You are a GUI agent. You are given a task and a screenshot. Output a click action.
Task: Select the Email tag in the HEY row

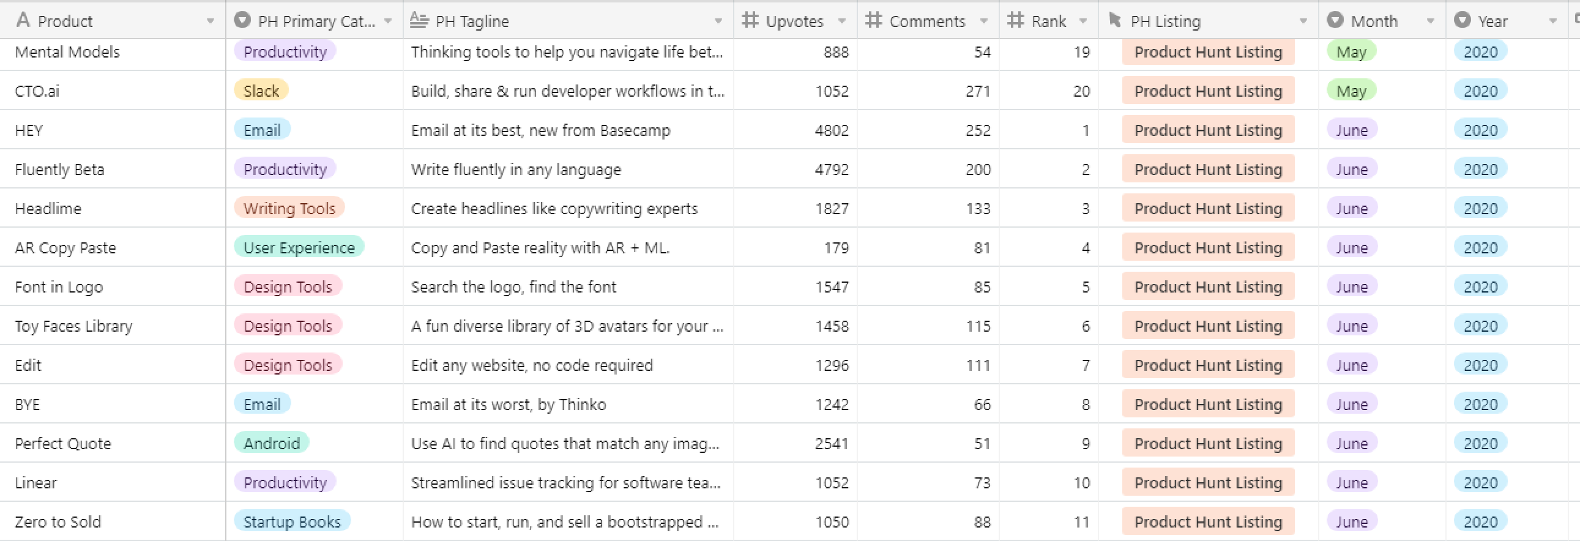tap(262, 130)
